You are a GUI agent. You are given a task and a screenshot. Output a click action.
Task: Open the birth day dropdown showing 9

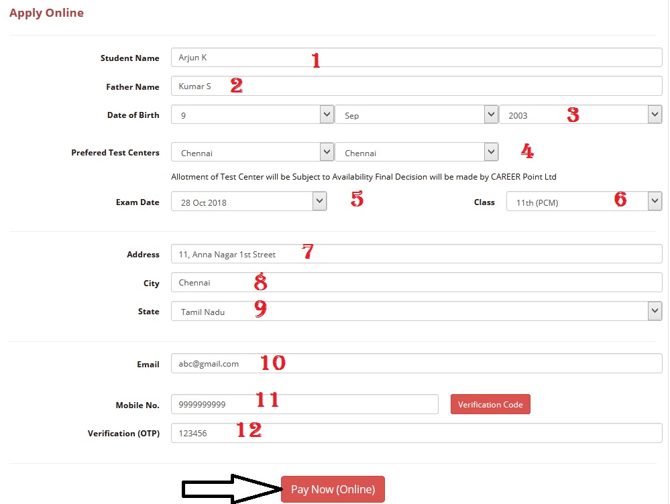(252, 115)
